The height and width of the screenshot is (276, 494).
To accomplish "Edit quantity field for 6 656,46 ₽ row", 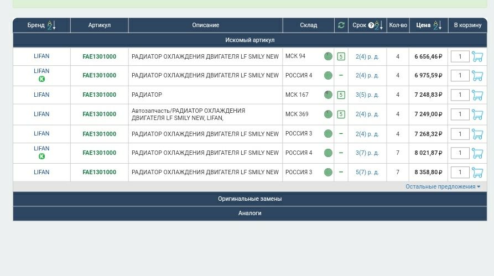I will 460,57.
